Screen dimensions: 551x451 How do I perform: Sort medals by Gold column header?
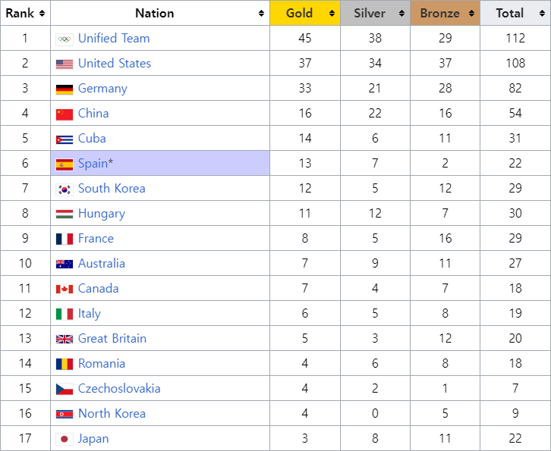[299, 13]
